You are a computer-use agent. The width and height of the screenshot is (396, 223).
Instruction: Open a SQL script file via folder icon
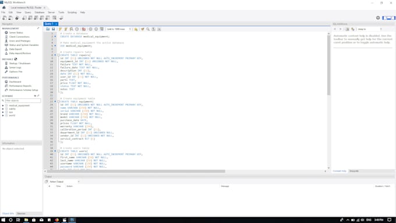(x=48, y=29)
